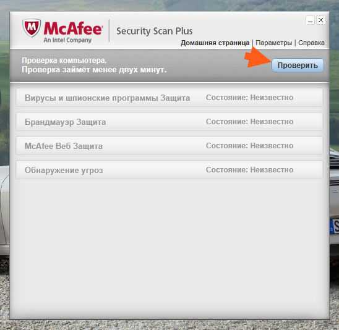Close the Security Scan Plus window
Screen dimensions: 339x330
tap(320, 20)
